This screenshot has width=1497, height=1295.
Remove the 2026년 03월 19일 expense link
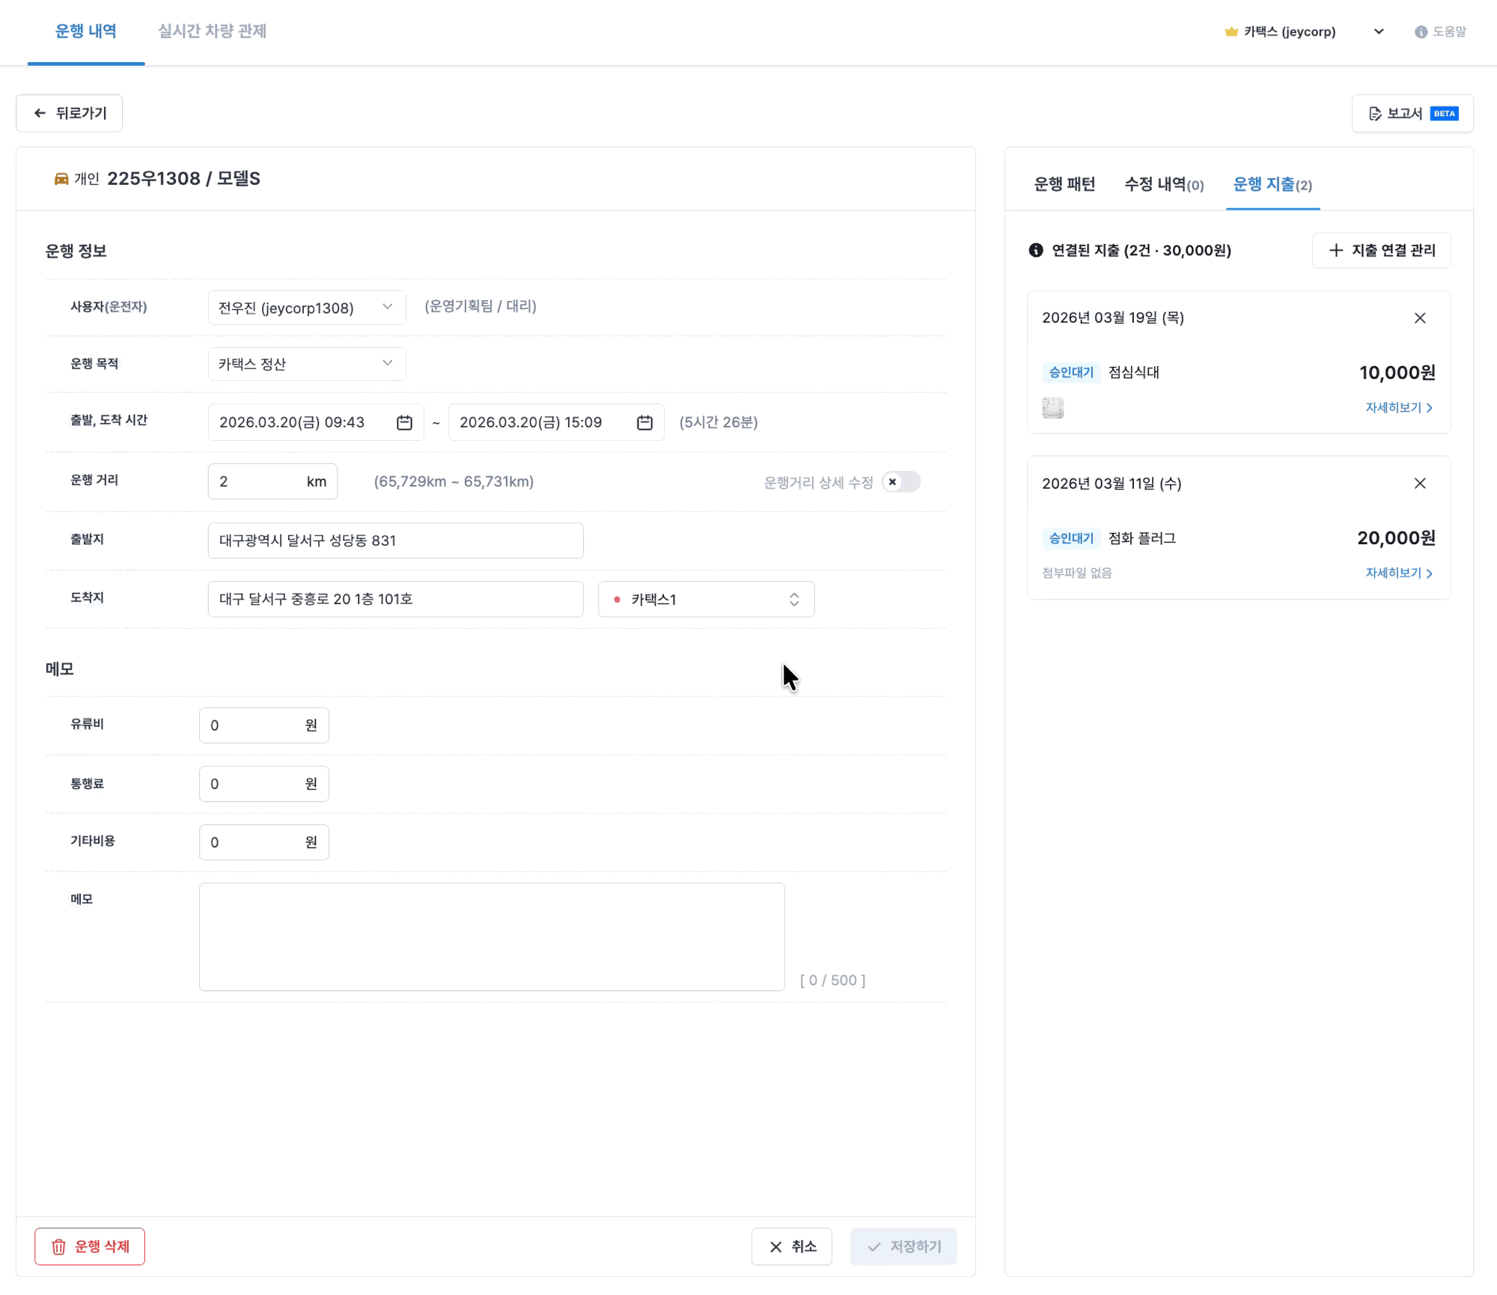point(1420,318)
